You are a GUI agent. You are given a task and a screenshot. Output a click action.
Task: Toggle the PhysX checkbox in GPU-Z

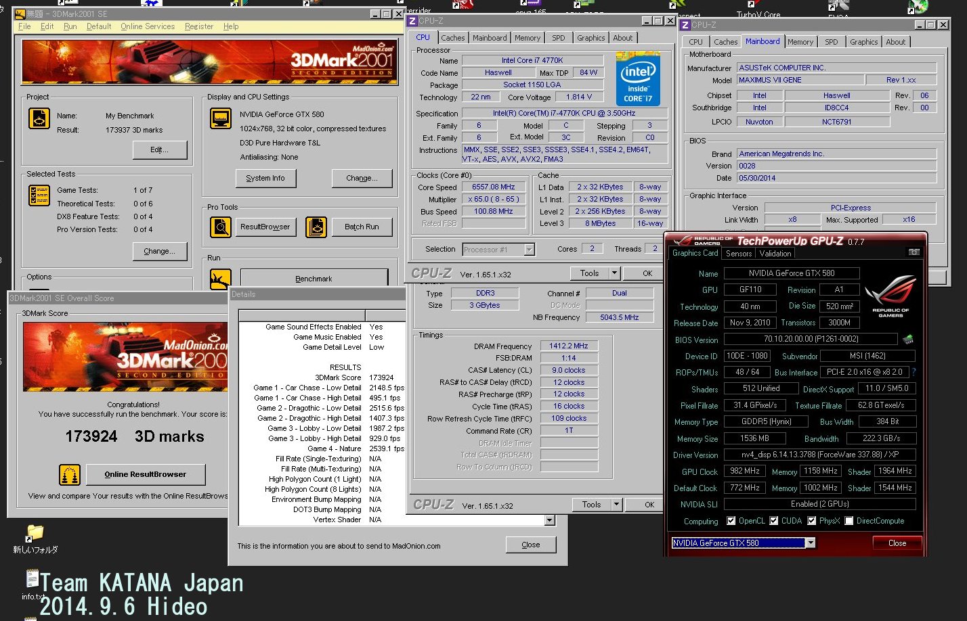point(811,521)
